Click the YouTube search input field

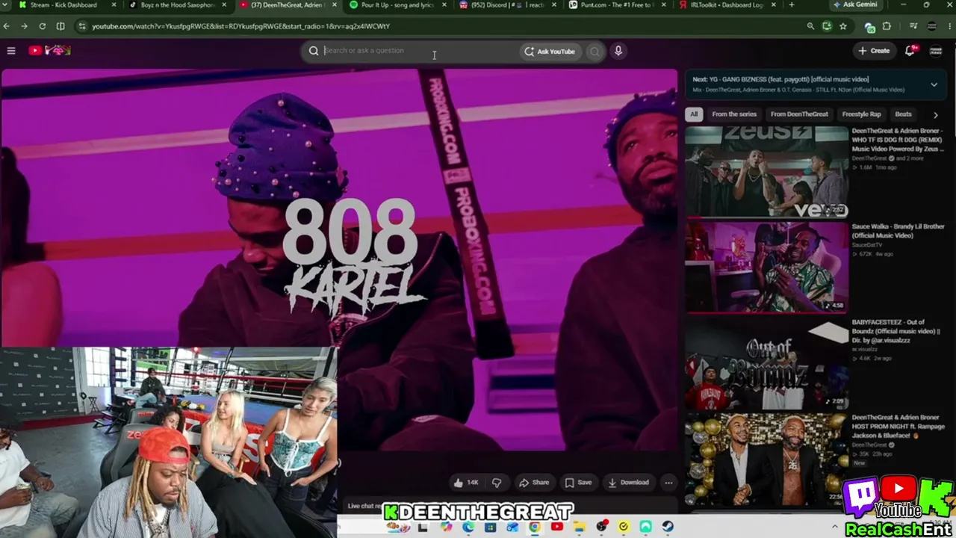click(418, 51)
